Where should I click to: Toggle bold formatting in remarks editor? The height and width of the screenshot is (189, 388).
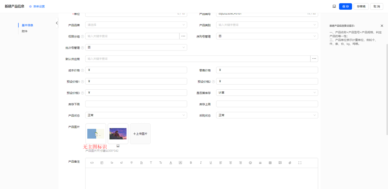(x=191, y=163)
